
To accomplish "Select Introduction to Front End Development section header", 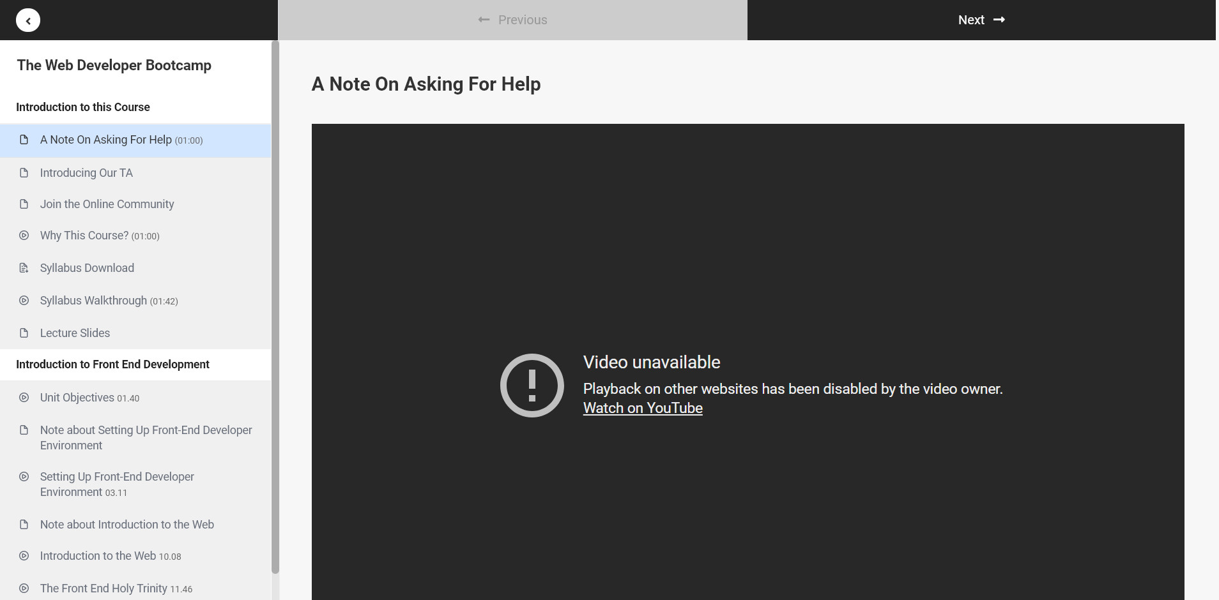I will point(112,364).
